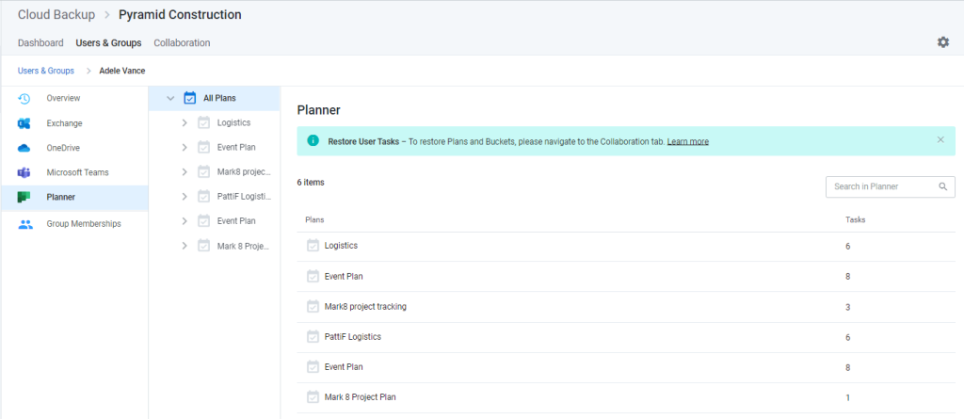Click Adele Vance breadcrumb text
This screenshot has height=419, width=964.
[122, 71]
